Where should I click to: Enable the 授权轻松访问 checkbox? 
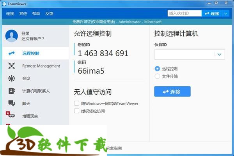(x=77, y=111)
